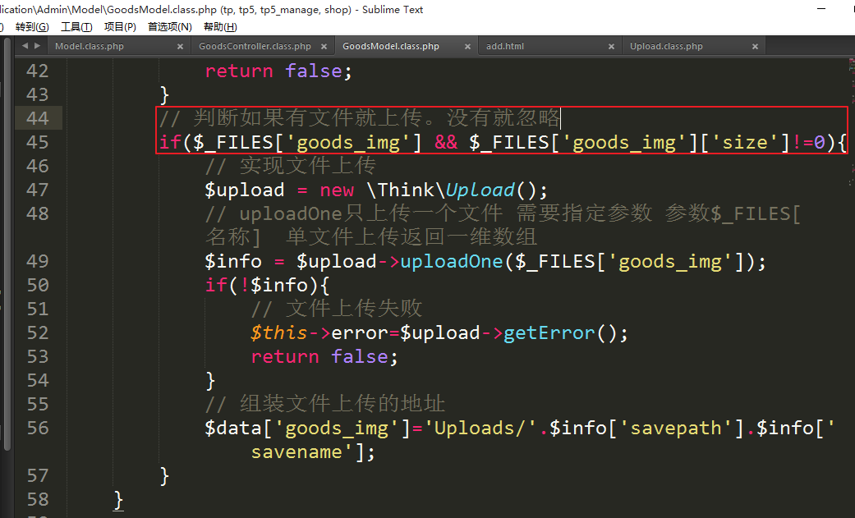Select the add.html tab
Viewport: 855px width, 518px height.
pyautogui.click(x=504, y=47)
